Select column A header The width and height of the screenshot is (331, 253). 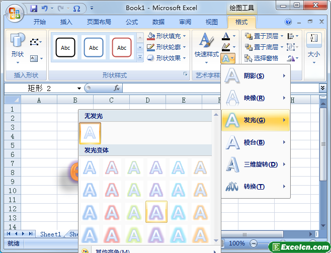[39, 100]
